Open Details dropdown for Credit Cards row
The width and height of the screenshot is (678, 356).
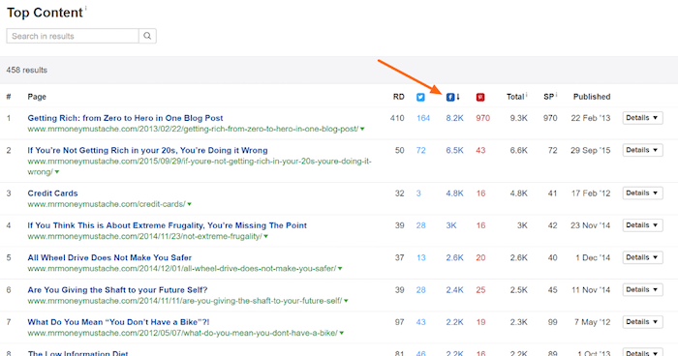coord(642,193)
